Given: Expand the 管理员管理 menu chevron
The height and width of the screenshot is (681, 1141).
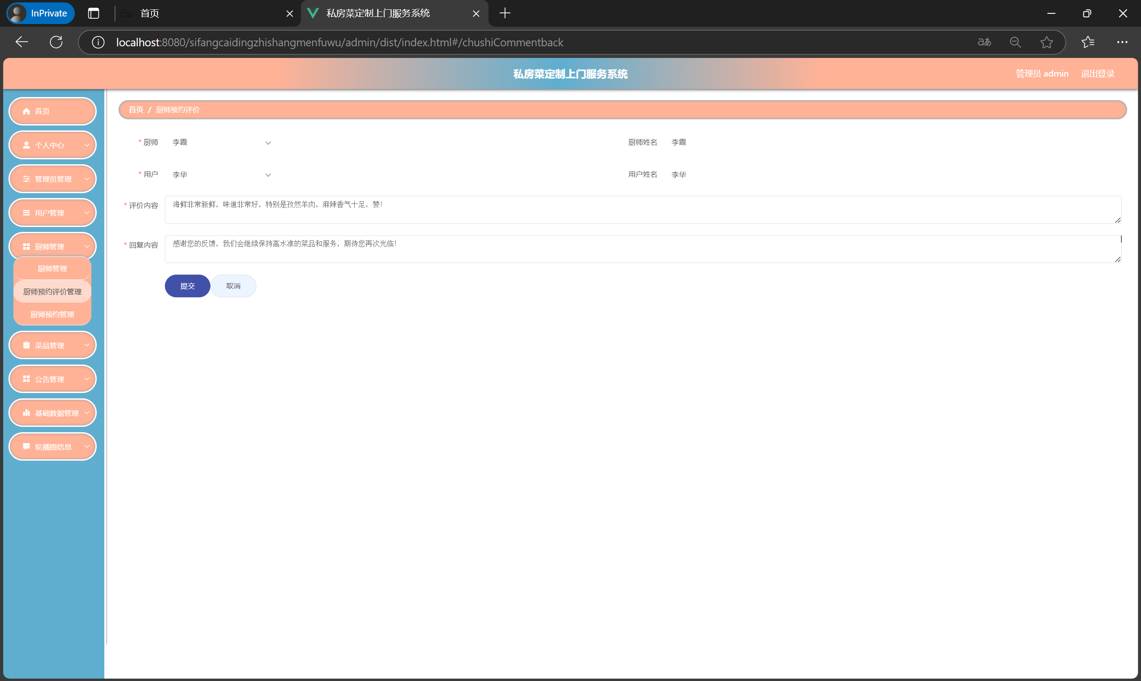Looking at the screenshot, I should pyautogui.click(x=87, y=179).
